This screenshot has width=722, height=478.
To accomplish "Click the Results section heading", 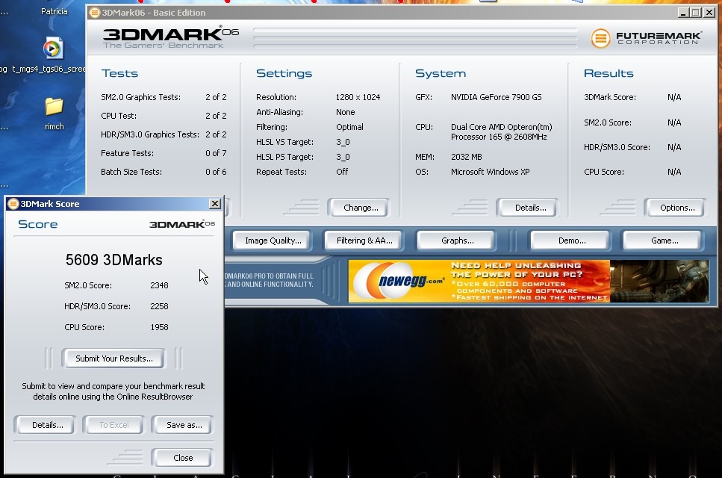I will tap(609, 73).
